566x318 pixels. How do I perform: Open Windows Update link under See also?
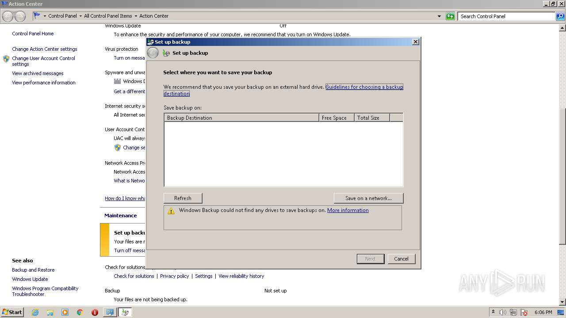point(30,279)
